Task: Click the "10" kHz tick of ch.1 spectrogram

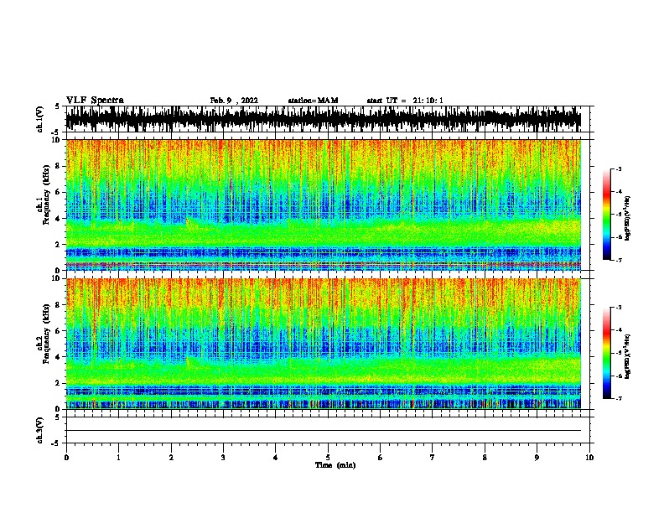Action: 58,140
